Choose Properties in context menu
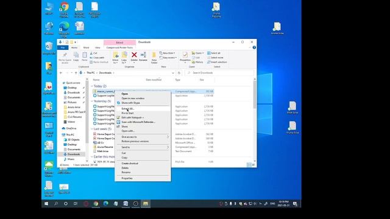 pos(143,178)
